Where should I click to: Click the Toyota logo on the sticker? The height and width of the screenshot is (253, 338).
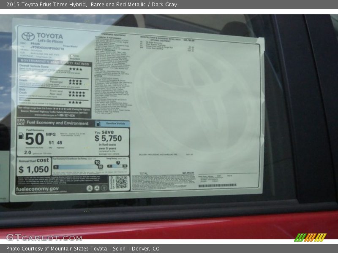point(28,36)
